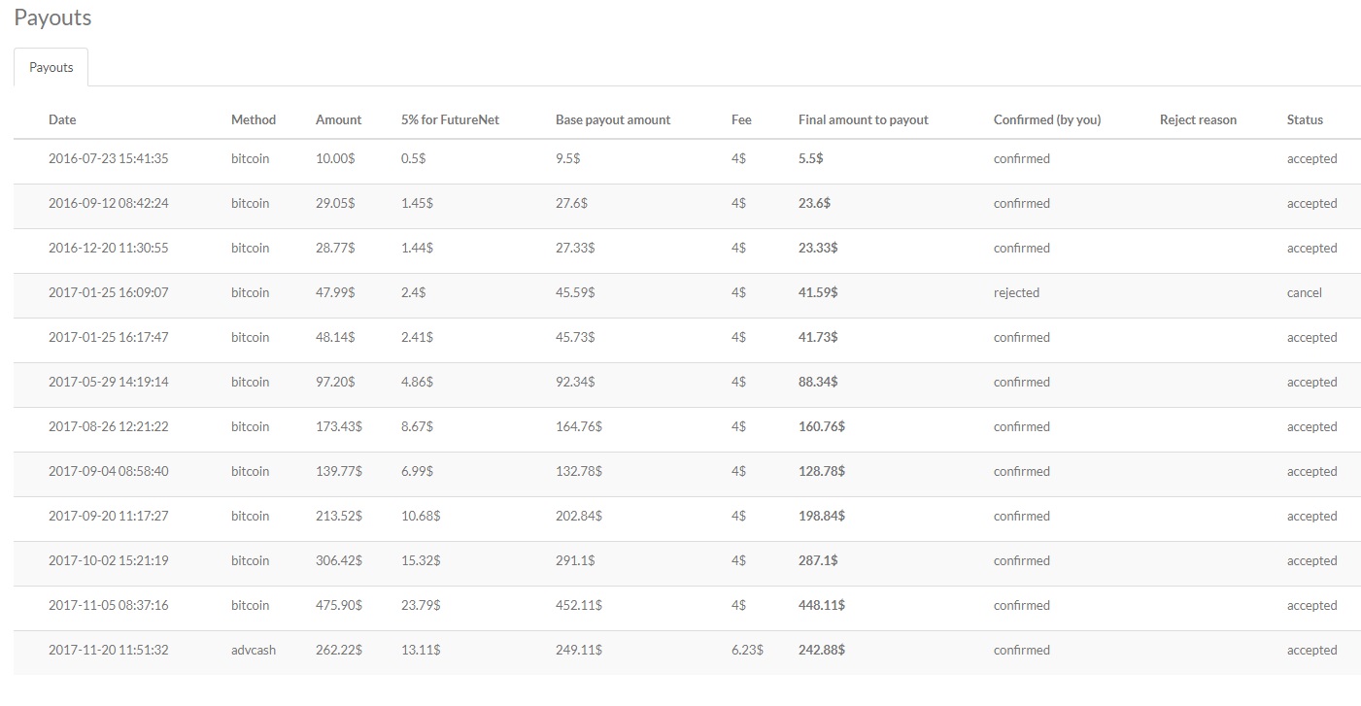Click the 'Confirmed (by you)' column header

pyautogui.click(x=1046, y=119)
